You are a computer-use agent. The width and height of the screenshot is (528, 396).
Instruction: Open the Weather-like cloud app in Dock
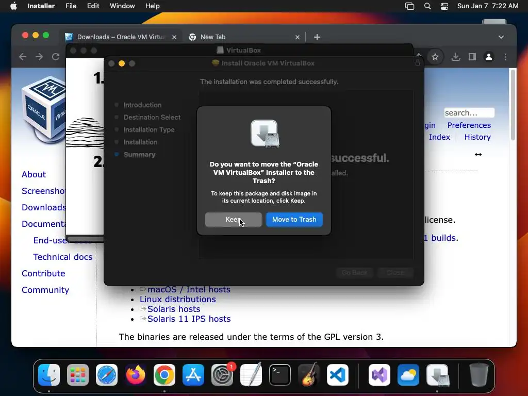coord(408,374)
